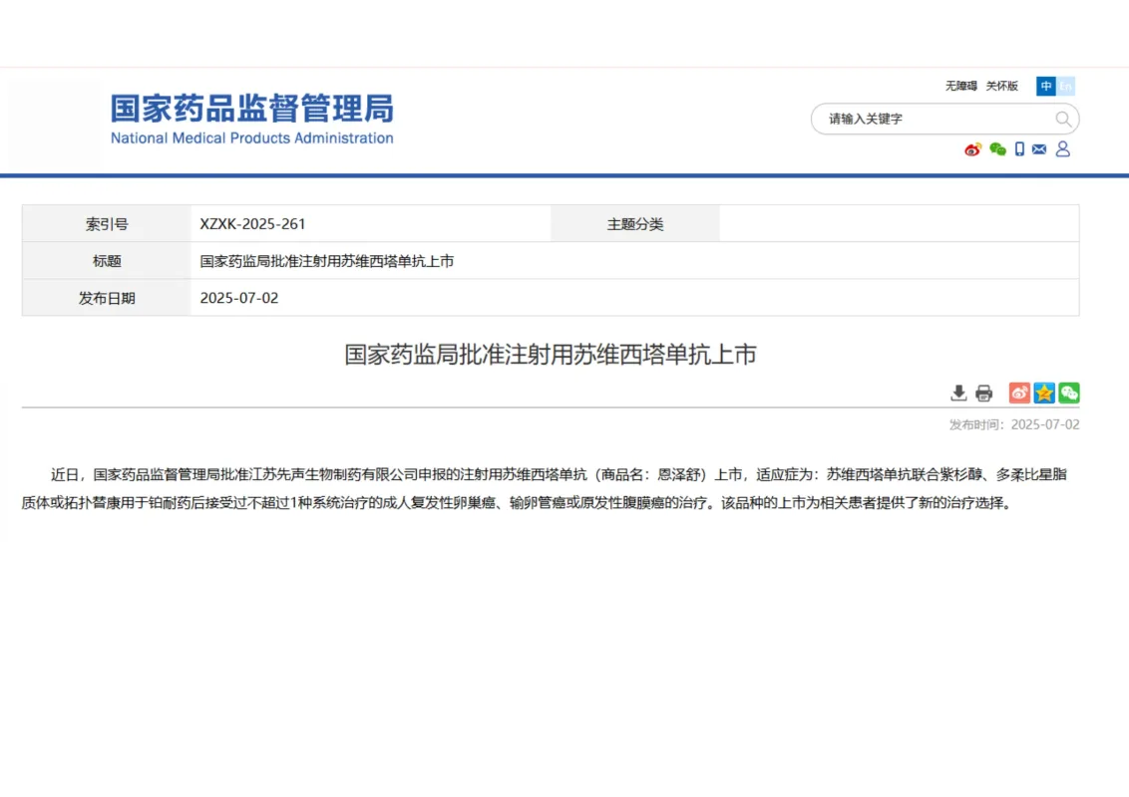Click the 主题分类 category cell
Screen dimensions: 1129x797
point(634,223)
